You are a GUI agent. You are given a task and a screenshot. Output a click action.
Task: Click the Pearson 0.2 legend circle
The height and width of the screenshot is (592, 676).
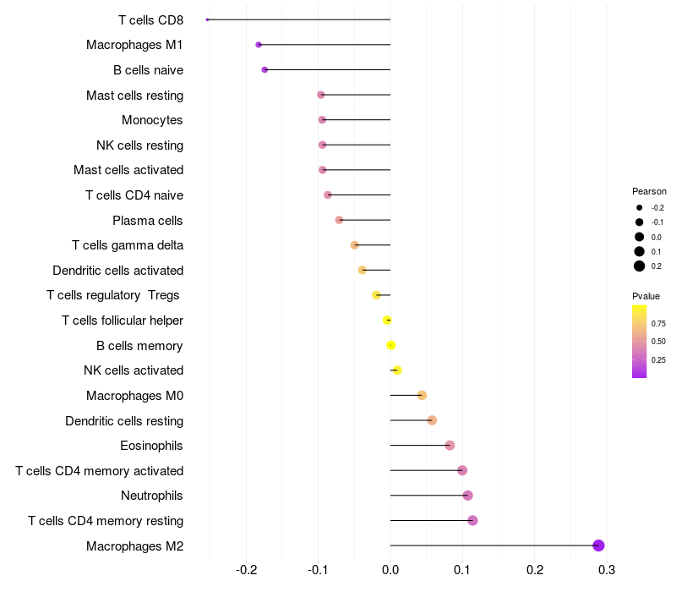pyautogui.click(x=640, y=266)
